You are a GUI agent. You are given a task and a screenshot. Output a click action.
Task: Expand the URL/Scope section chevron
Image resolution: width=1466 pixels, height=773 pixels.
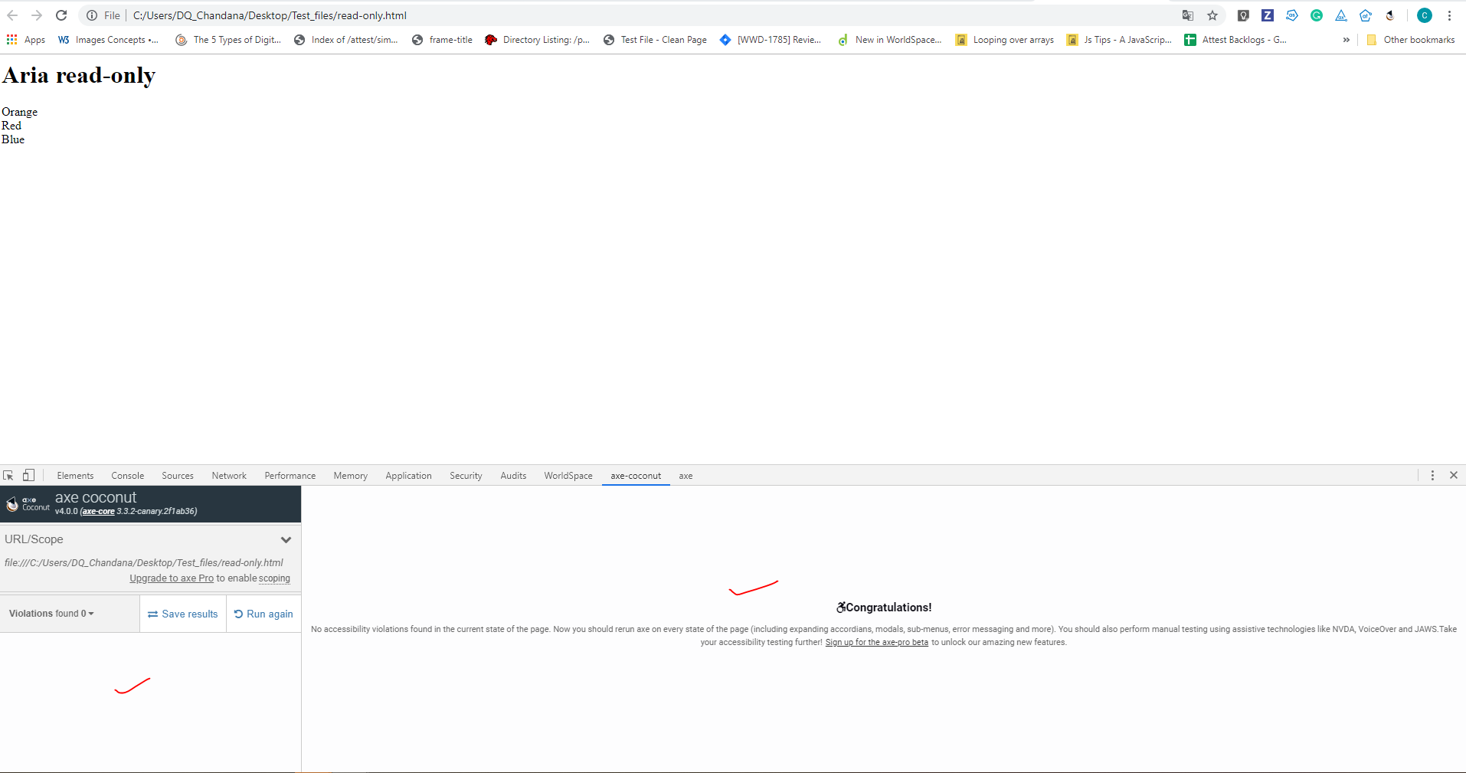coord(286,539)
